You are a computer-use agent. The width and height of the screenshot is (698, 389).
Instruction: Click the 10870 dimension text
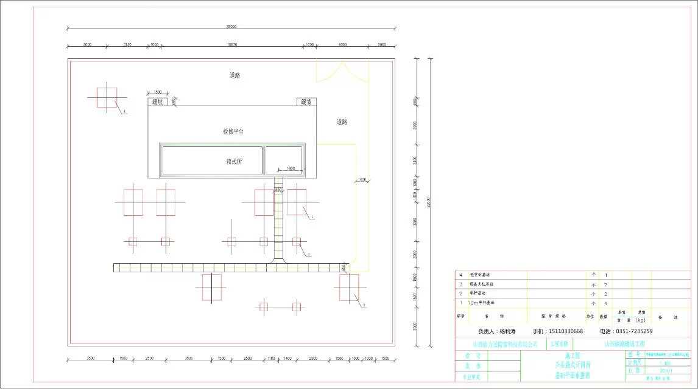(232, 45)
